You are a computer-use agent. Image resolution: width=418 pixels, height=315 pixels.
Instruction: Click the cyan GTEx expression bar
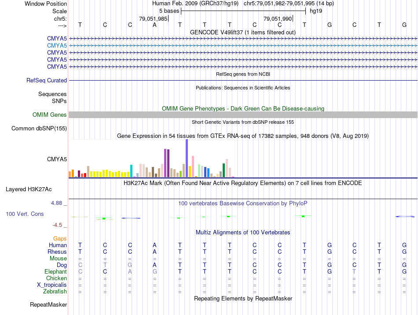[x=131, y=171]
